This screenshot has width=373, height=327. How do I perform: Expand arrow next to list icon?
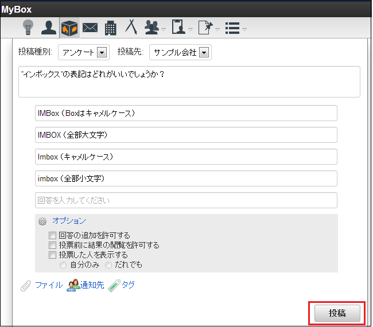coord(244,29)
